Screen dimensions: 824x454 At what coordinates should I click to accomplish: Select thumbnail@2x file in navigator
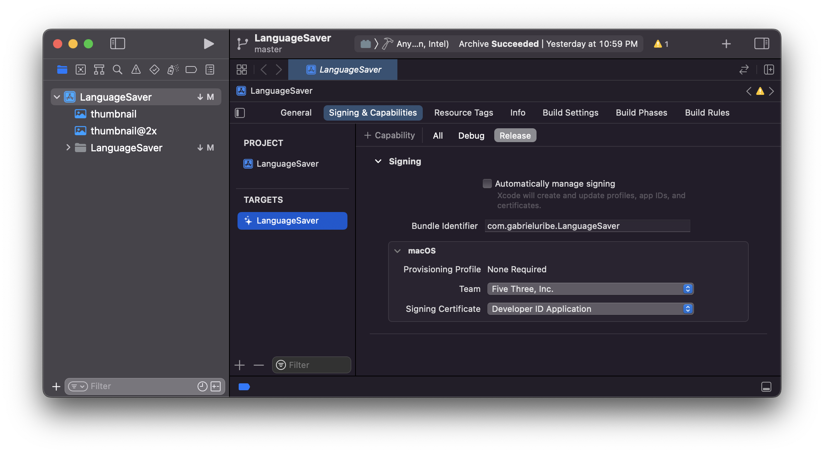[x=123, y=131]
